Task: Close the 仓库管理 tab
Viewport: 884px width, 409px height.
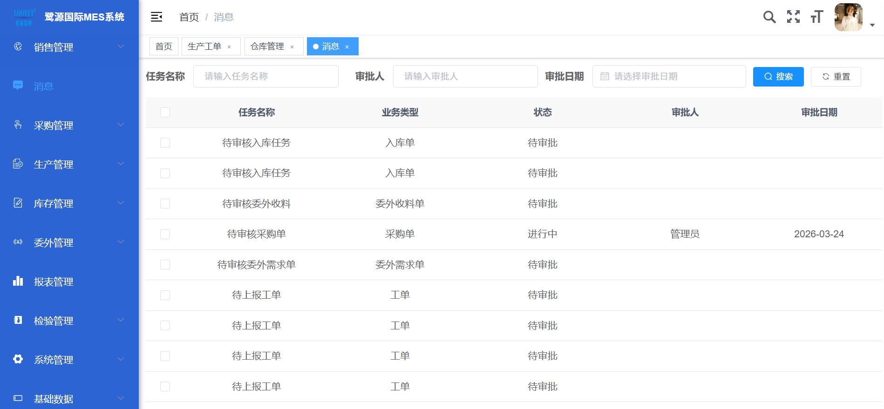Action: coord(292,47)
